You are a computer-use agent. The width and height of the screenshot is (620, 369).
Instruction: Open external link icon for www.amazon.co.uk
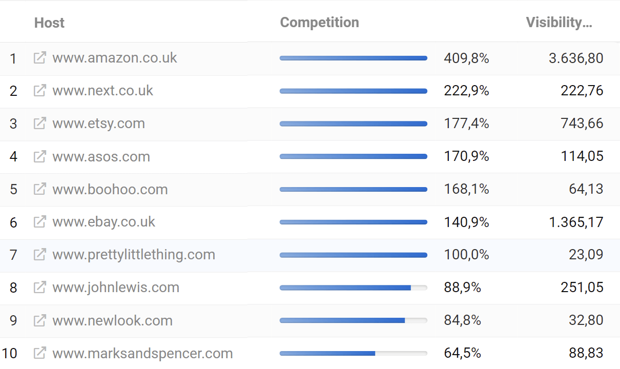tap(39, 58)
